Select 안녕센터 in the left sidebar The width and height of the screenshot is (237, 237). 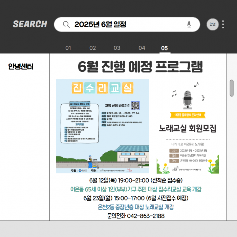21,67
